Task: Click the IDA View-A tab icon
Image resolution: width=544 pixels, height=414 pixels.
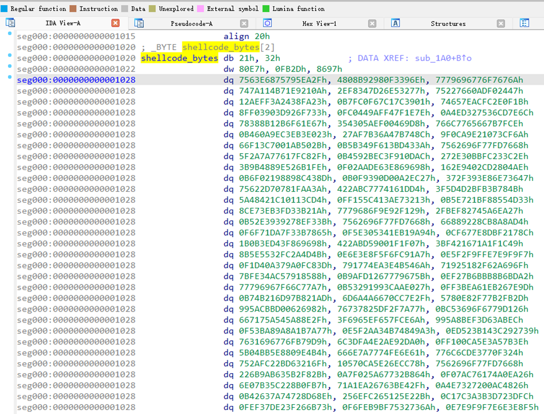Action: pyautogui.click(x=10, y=23)
